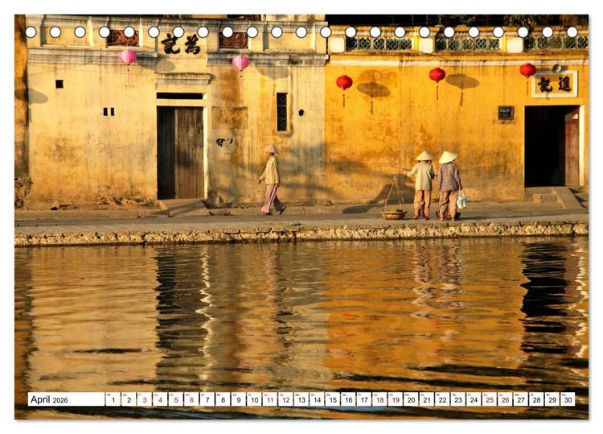The image size is (603, 434).
Task: Click the last binding hole at top right
Action: (572, 32)
